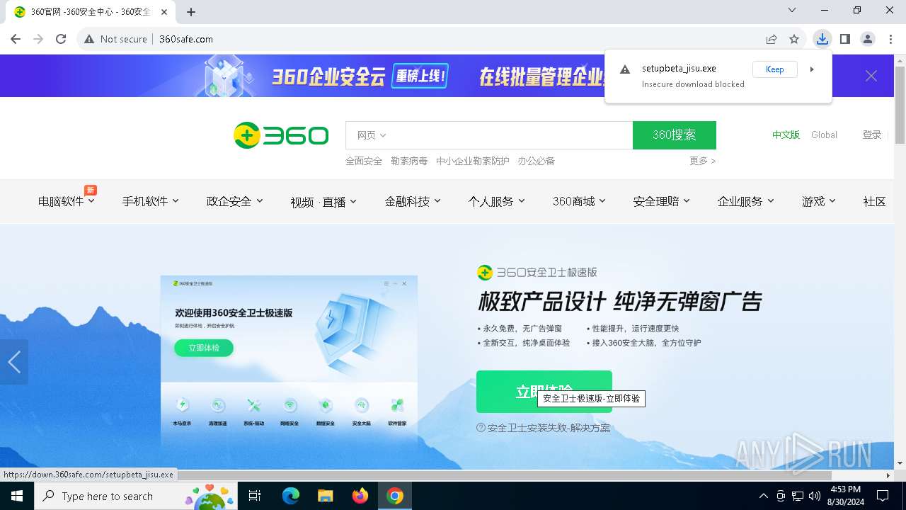Open the Chrome profile avatar
Image resolution: width=906 pixels, height=510 pixels.
click(868, 39)
